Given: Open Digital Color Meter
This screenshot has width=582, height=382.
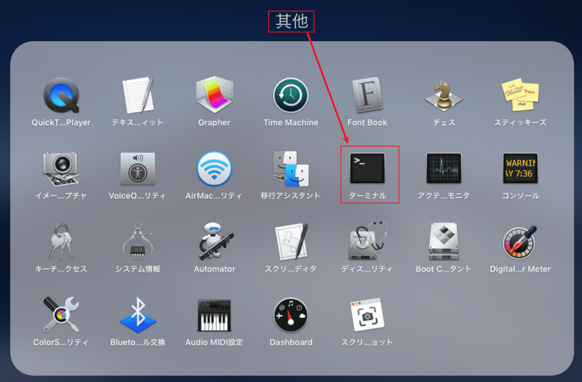Looking at the screenshot, I should click(x=520, y=242).
